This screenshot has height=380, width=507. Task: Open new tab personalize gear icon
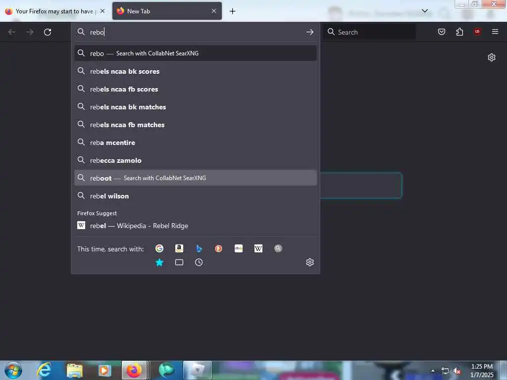tap(492, 57)
